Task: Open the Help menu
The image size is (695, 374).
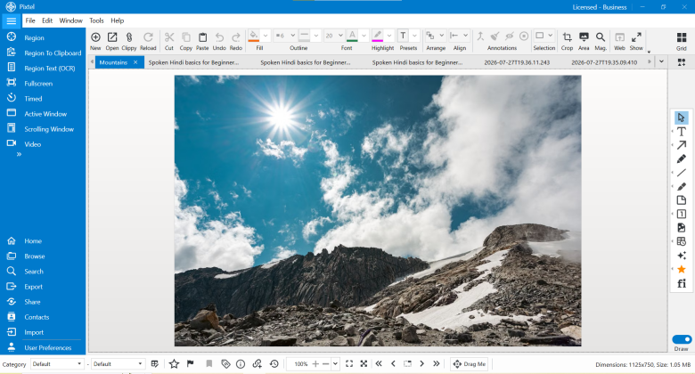Action: (117, 20)
